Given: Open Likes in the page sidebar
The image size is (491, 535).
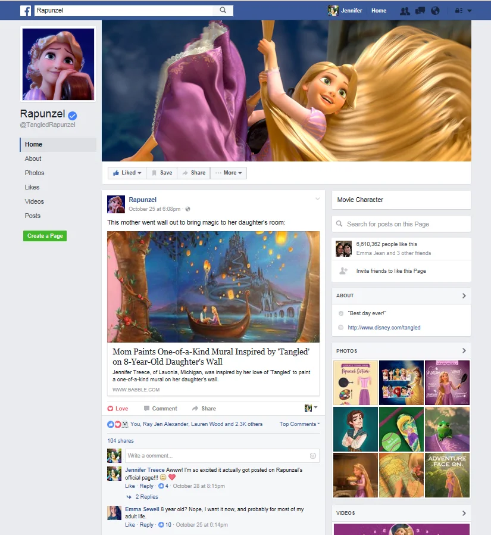Looking at the screenshot, I should pyautogui.click(x=32, y=187).
